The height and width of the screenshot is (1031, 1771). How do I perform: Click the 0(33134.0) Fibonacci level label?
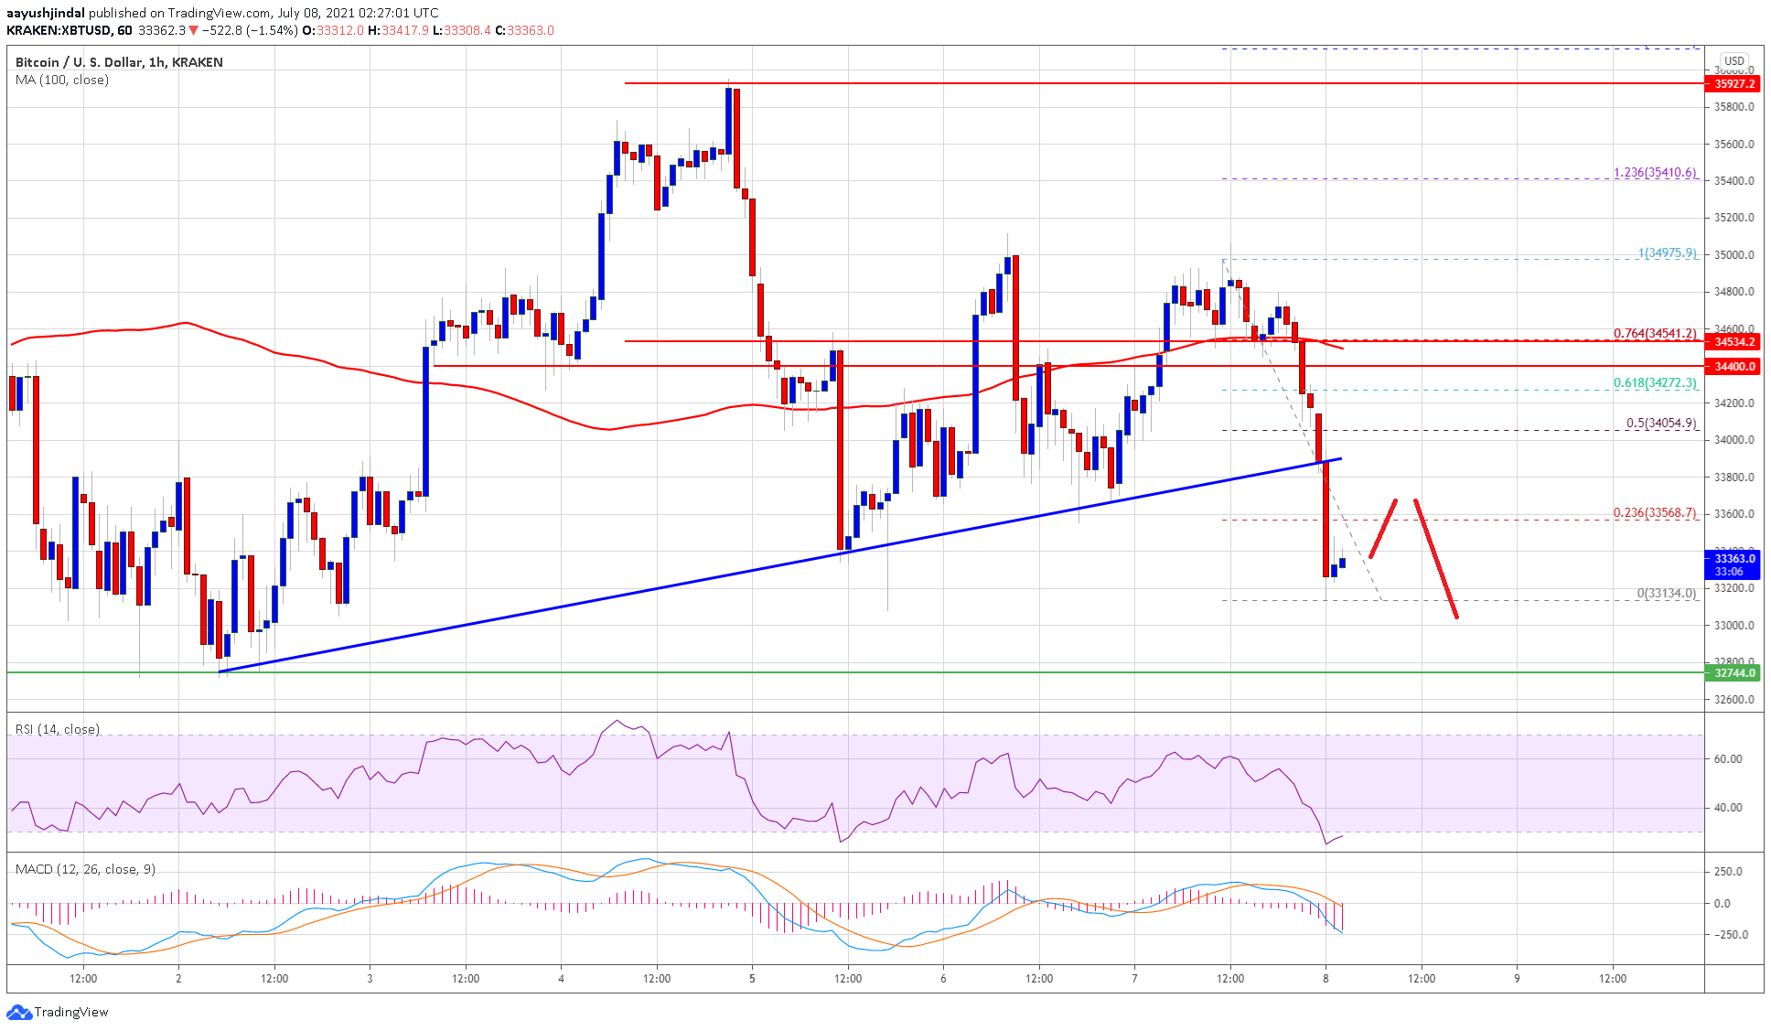coord(1666,593)
